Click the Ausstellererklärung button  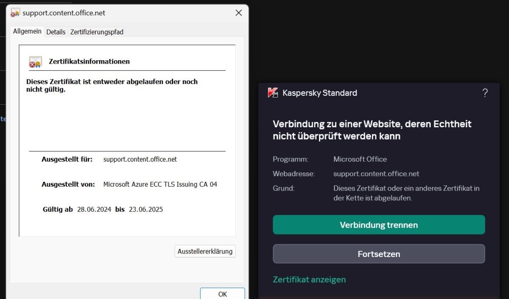pos(205,251)
